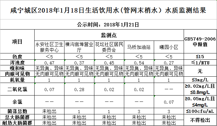Select the 菌落总数 row label
Image resolution: width=217 pixels, height=126 pixels.
17,112
